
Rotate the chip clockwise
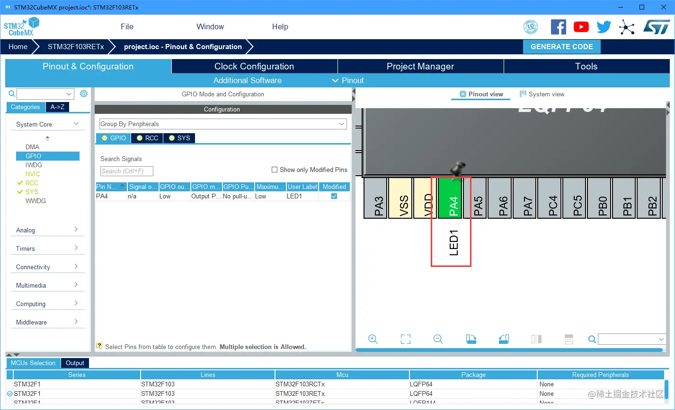pyautogui.click(x=471, y=339)
